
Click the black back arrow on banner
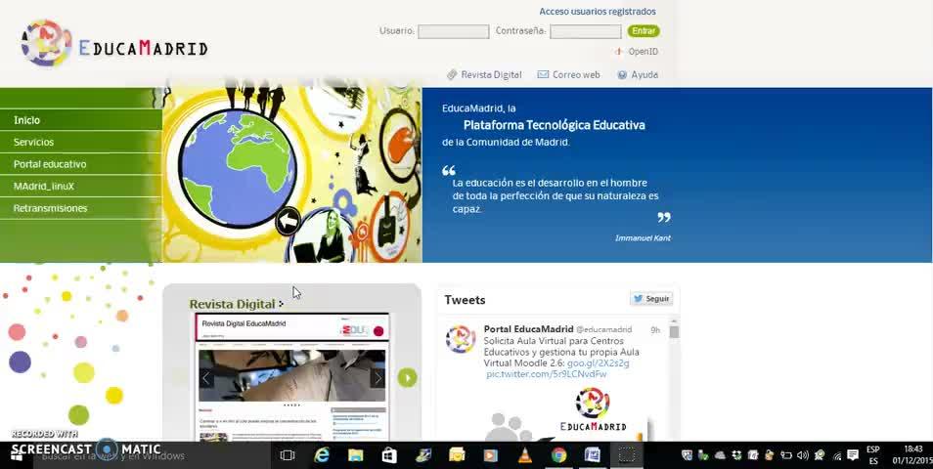[288, 222]
